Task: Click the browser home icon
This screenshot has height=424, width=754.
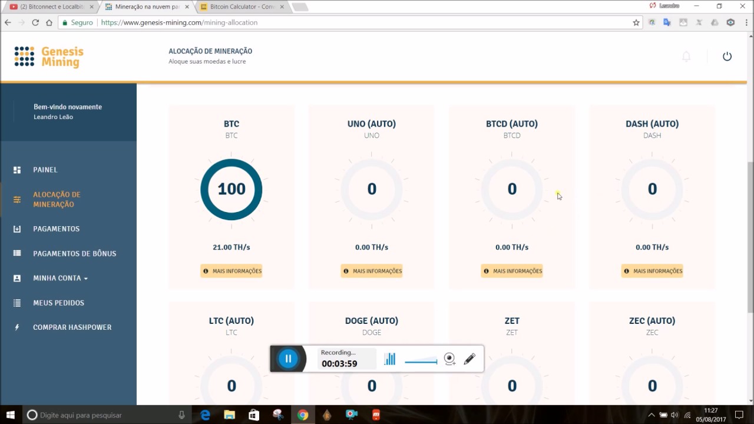Action: pos(49,22)
